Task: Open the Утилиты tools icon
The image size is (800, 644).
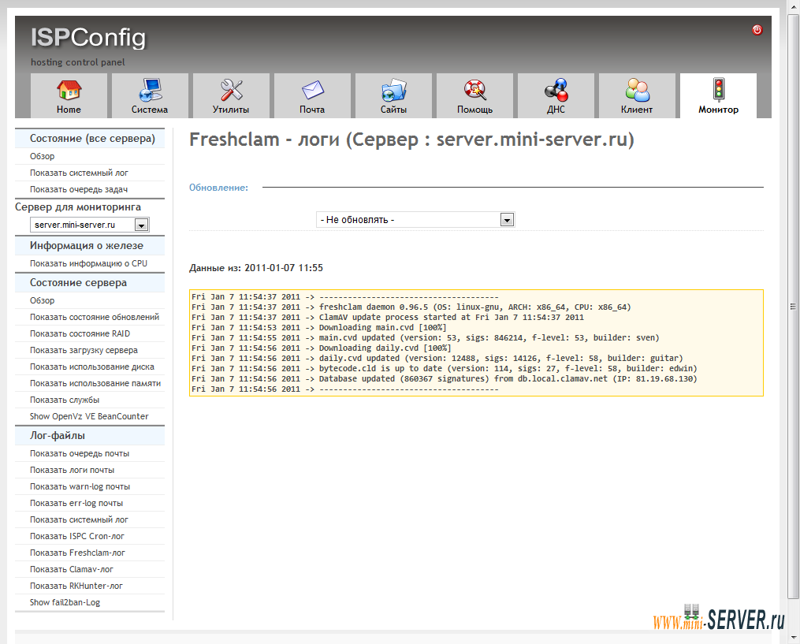Action: (231, 91)
